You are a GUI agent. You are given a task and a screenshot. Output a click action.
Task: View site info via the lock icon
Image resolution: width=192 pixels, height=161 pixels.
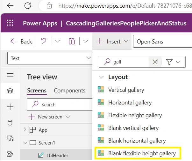(49, 6)
